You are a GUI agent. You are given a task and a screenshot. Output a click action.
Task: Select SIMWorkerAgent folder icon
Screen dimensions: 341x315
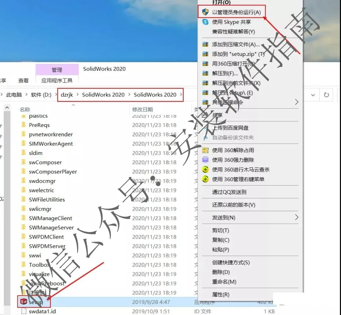click(23, 144)
